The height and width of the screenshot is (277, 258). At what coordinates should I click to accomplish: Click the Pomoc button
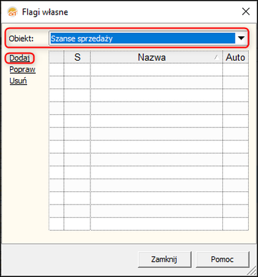(x=222, y=259)
